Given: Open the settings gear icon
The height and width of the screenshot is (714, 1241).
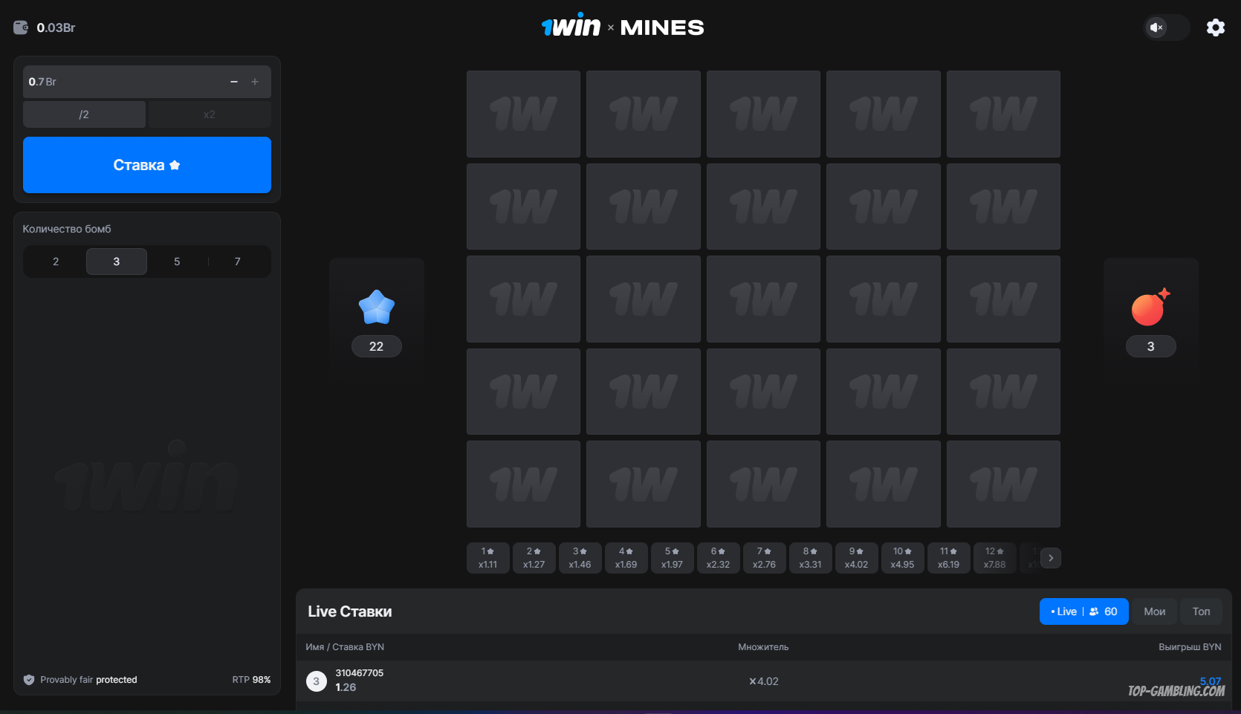Looking at the screenshot, I should [x=1215, y=27].
